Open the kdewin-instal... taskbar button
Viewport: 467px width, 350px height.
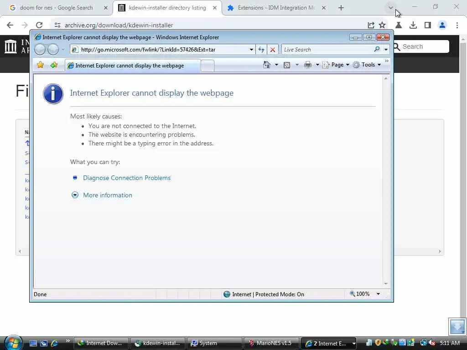(x=158, y=343)
